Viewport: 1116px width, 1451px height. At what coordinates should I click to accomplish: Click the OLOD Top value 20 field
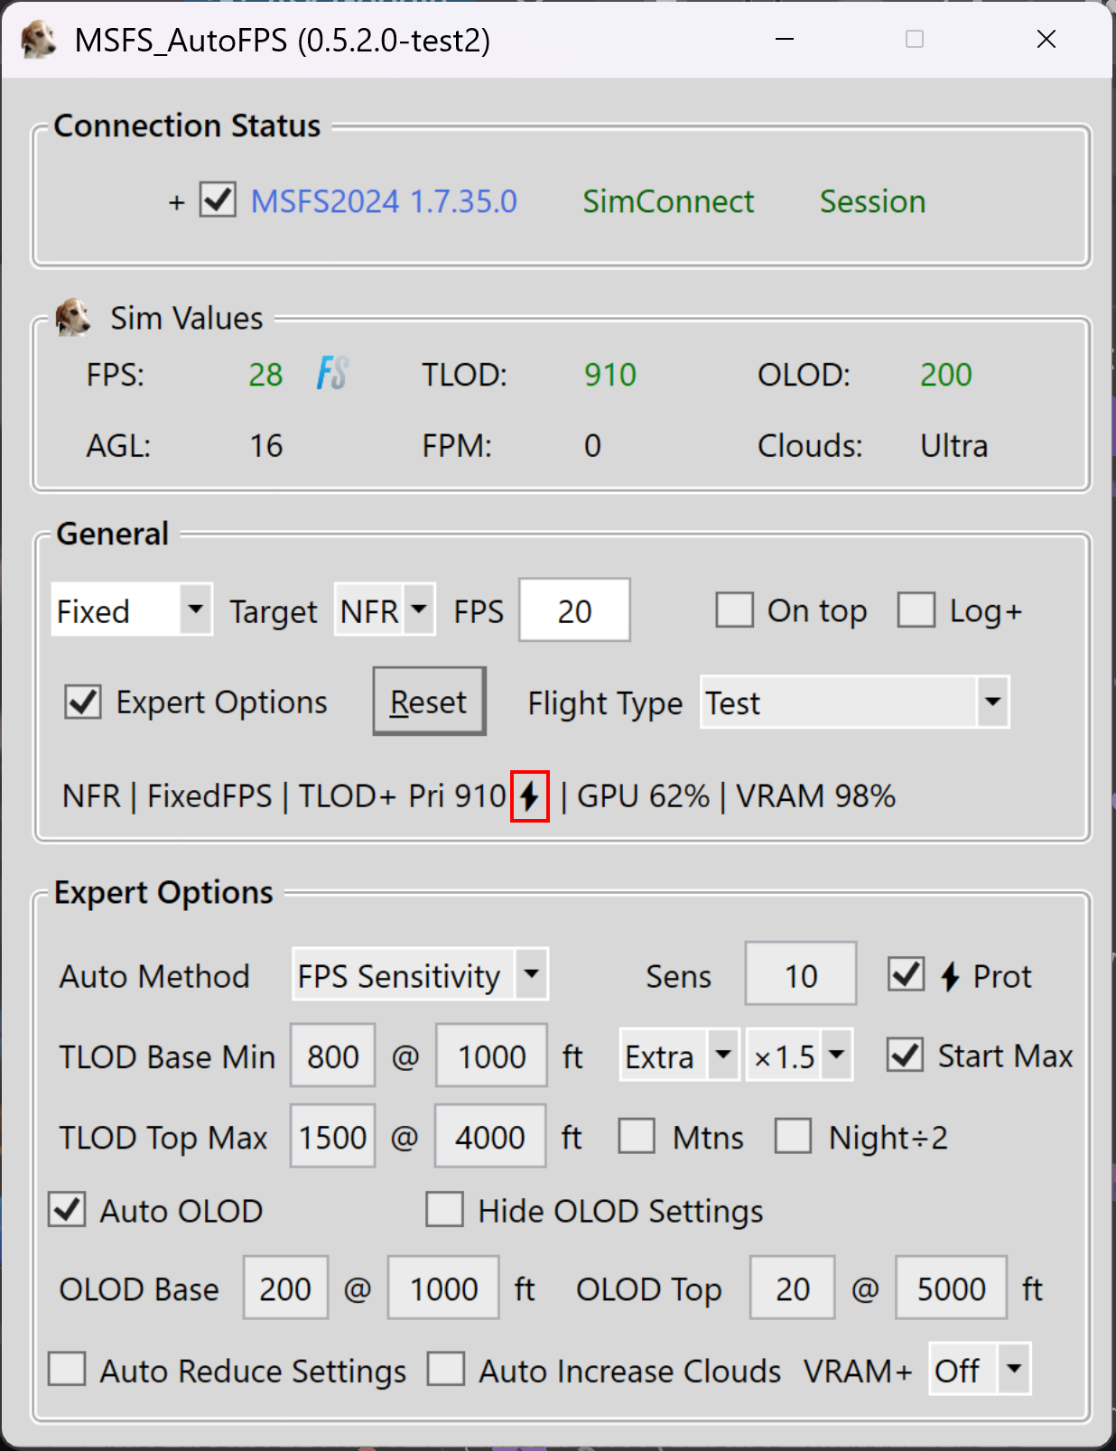[793, 1288]
